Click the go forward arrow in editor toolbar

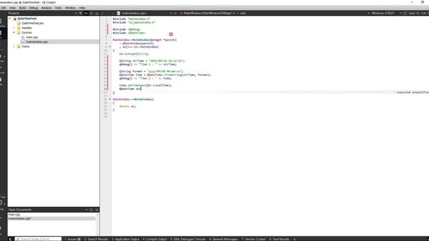pyautogui.click(x=108, y=13)
